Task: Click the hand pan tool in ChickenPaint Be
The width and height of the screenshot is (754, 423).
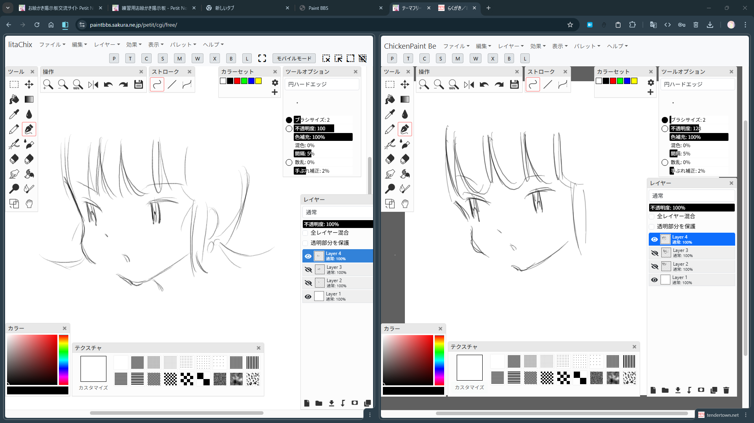Action: [x=405, y=204]
